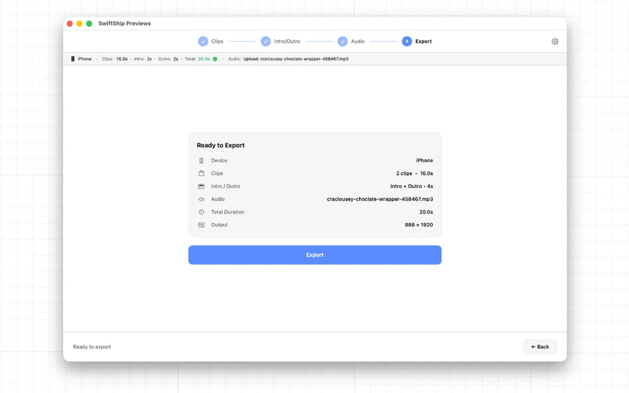Close the SwiftShip Previews window
This screenshot has height=393, width=629.
tap(70, 24)
